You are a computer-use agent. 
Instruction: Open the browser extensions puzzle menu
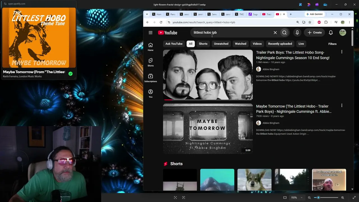pos(326,22)
